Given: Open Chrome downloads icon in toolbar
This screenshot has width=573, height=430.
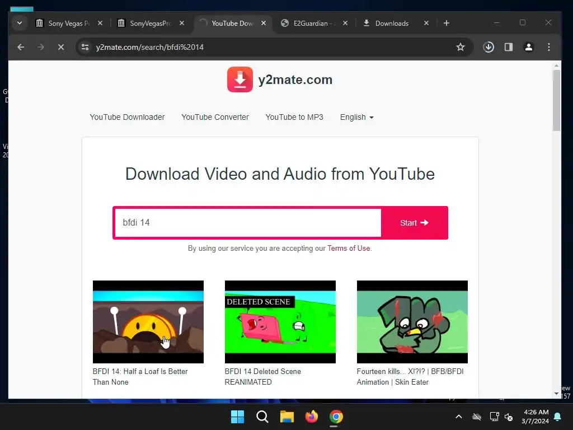Looking at the screenshot, I should pyautogui.click(x=489, y=47).
